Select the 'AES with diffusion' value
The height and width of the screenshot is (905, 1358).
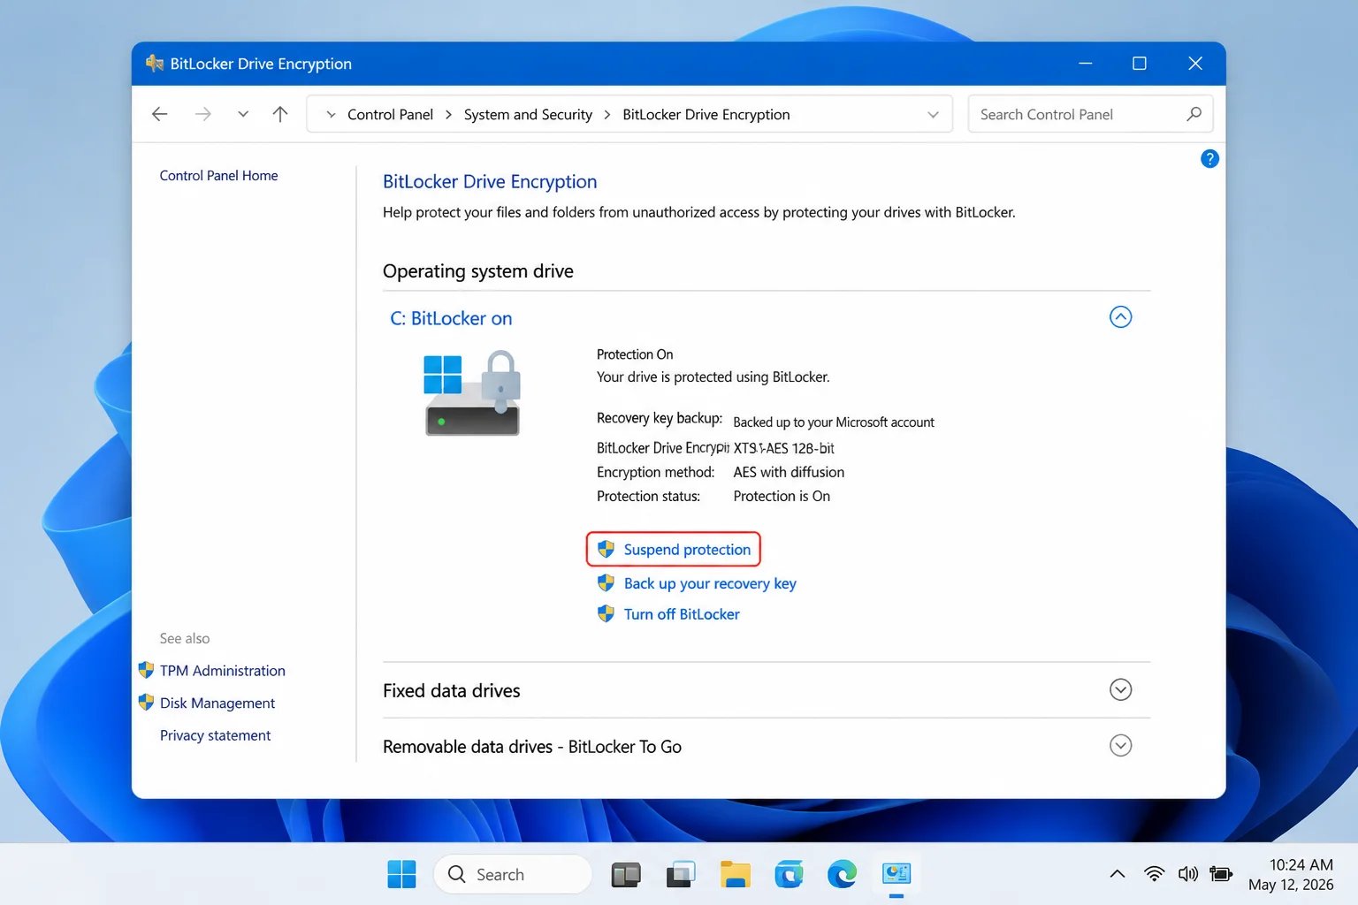tap(789, 473)
